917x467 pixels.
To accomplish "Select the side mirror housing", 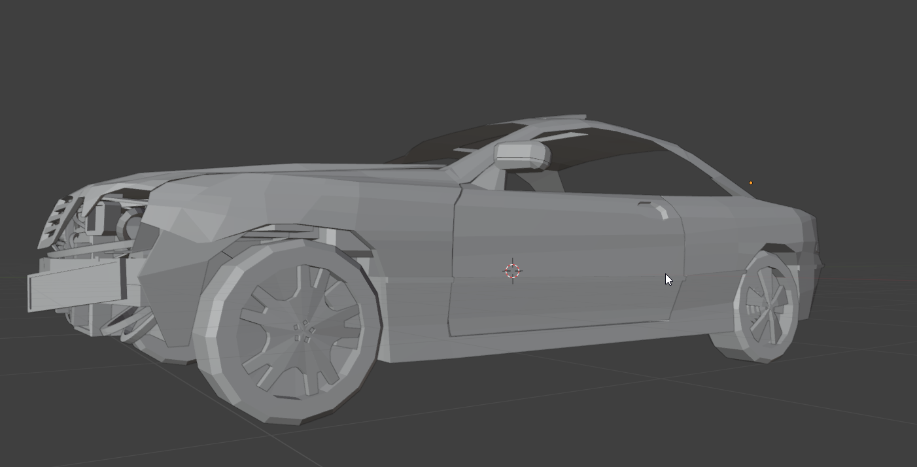I will pyautogui.click(x=521, y=156).
